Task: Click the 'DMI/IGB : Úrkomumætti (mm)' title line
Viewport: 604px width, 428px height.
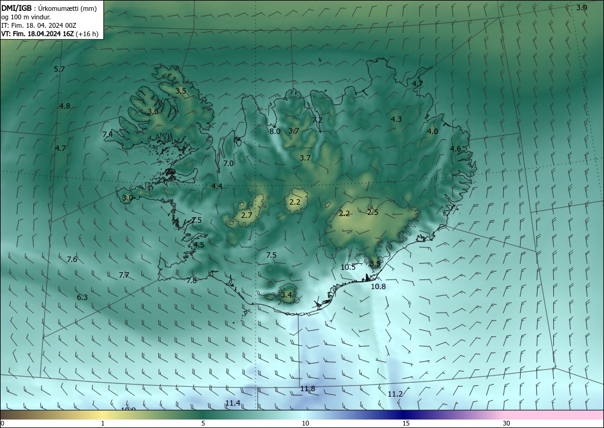Action: 49,9
